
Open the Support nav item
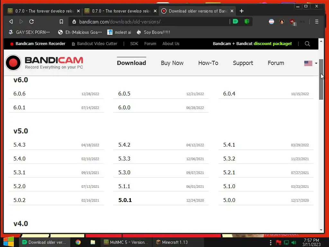point(243,63)
